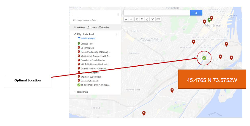The image size is (250, 126).
Task: Open the map title three-dot menu
Action: tap(118, 14)
